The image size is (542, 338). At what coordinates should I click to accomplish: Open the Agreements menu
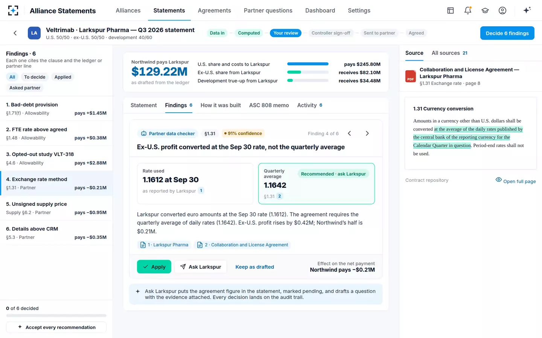tap(215, 11)
